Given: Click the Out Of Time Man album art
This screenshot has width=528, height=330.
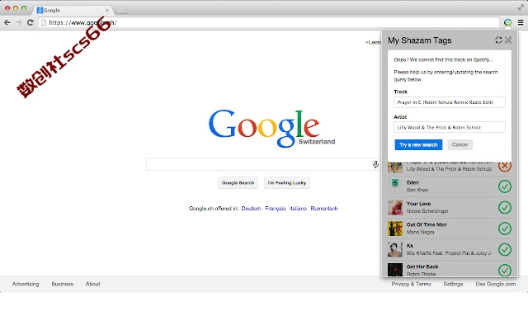Looking at the screenshot, I should point(395,229).
